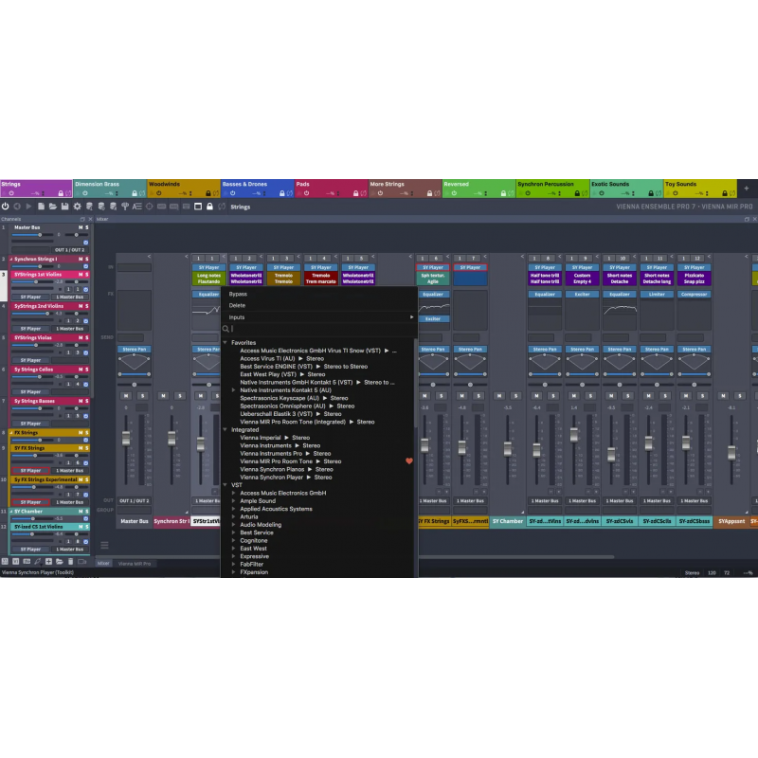Switch to the Vienna MIR Pro tab
The height and width of the screenshot is (758, 758).
click(x=133, y=562)
